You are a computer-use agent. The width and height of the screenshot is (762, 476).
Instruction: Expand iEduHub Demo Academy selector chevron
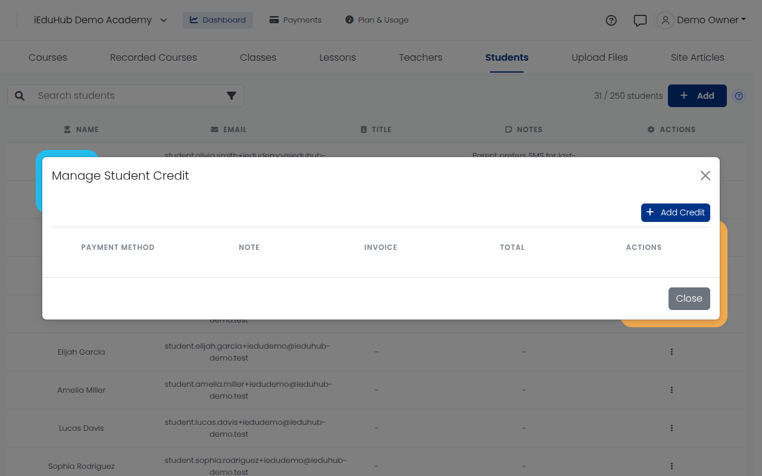tap(164, 20)
